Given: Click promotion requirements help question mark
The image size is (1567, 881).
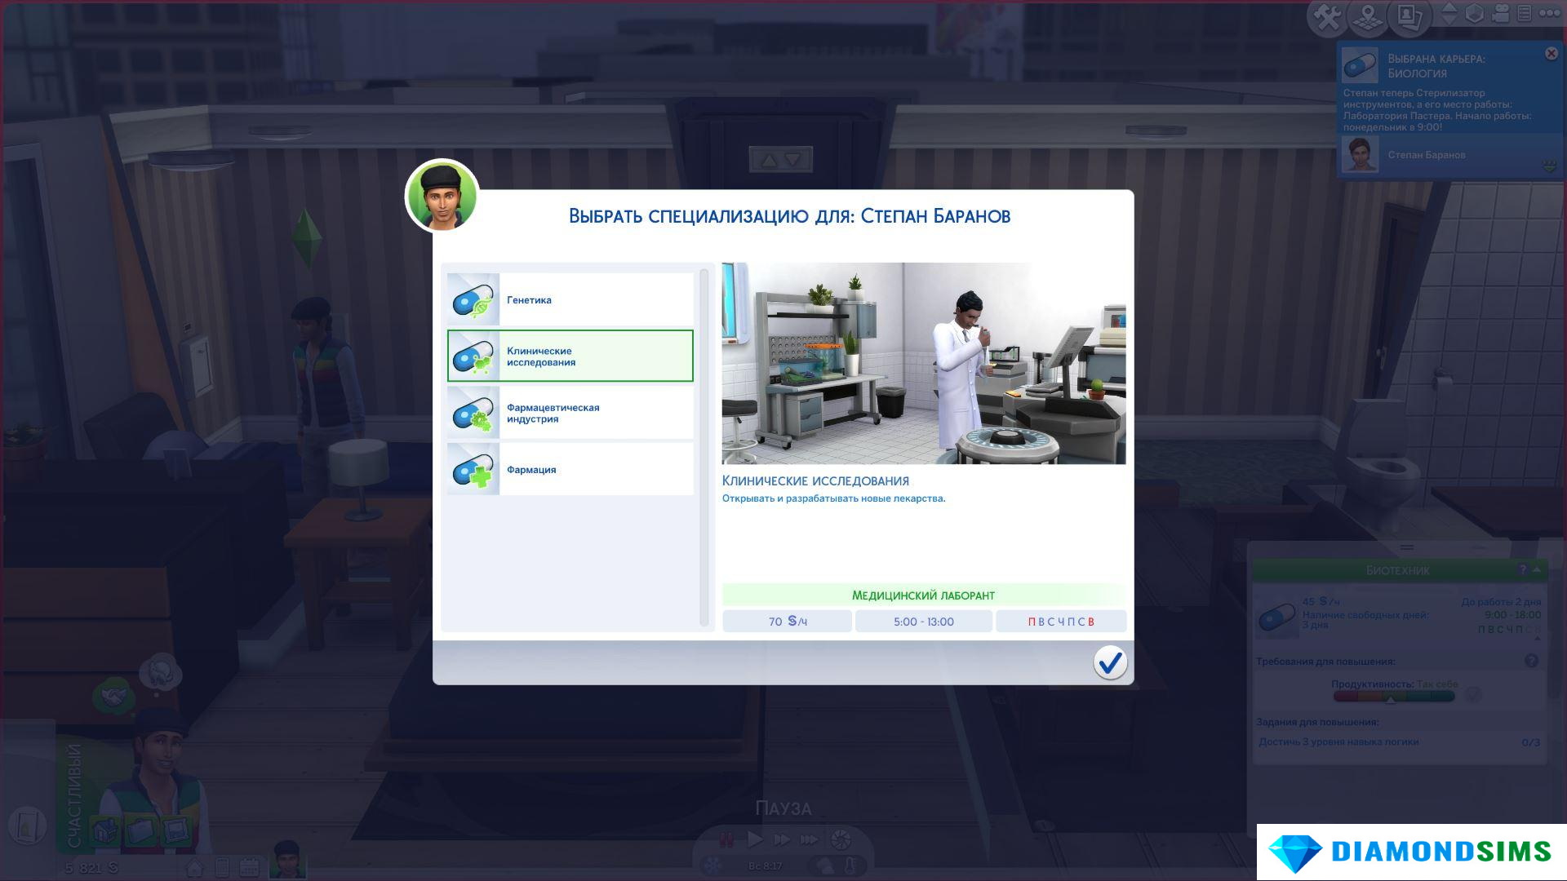Looking at the screenshot, I should 1531,661.
